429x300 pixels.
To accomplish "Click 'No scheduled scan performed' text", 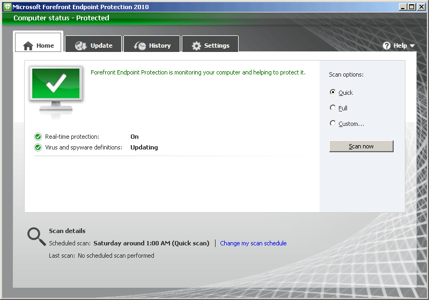I will tap(116, 256).
